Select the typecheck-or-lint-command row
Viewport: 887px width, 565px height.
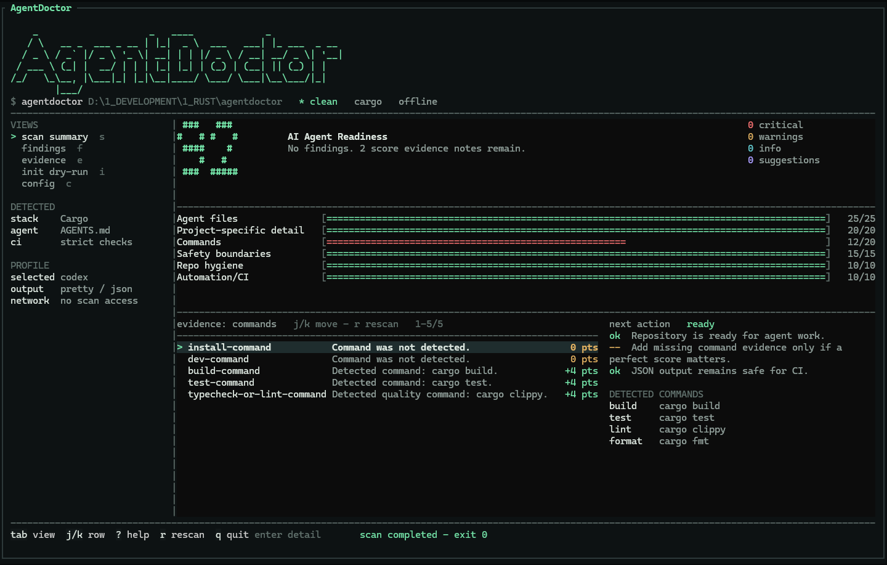387,394
